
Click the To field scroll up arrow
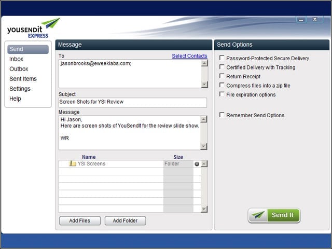pyautogui.click(x=204, y=63)
